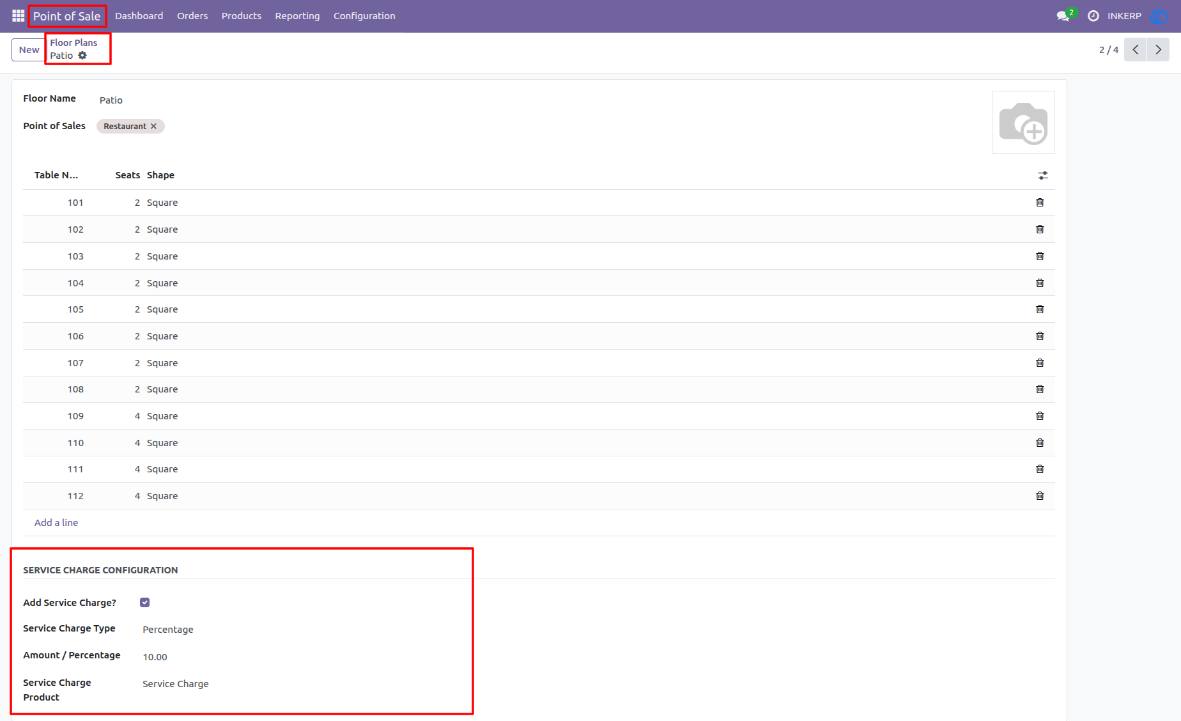Delete table 110 row via trash icon
The width and height of the screenshot is (1181, 721).
pos(1040,443)
